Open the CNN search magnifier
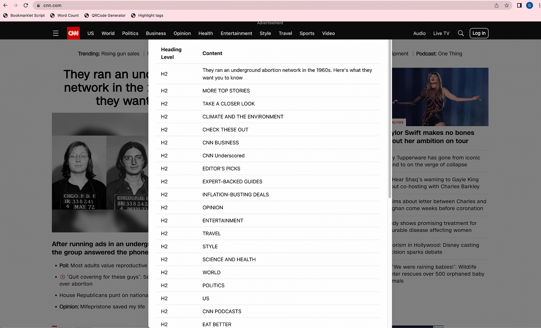The width and height of the screenshot is (541, 328). (x=461, y=33)
